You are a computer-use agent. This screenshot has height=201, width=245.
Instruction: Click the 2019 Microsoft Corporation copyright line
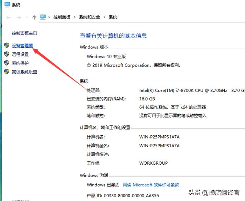pos(134,65)
